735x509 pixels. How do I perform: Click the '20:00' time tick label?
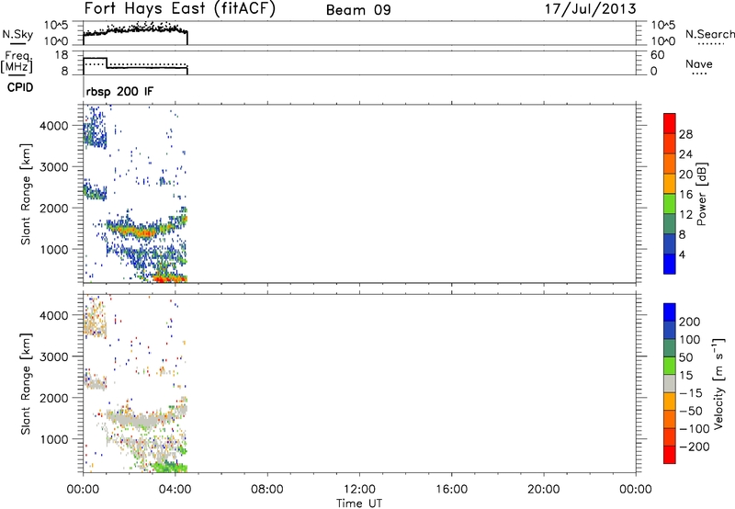click(x=543, y=490)
